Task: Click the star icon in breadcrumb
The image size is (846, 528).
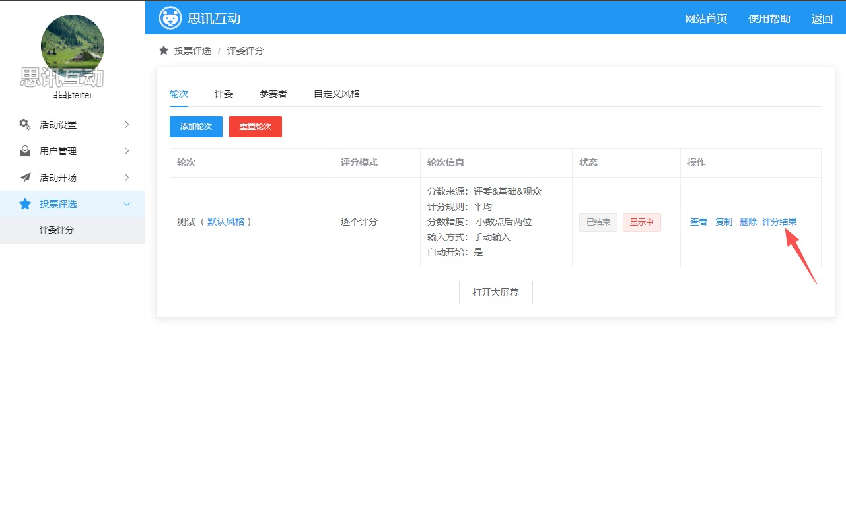Action: click(164, 51)
